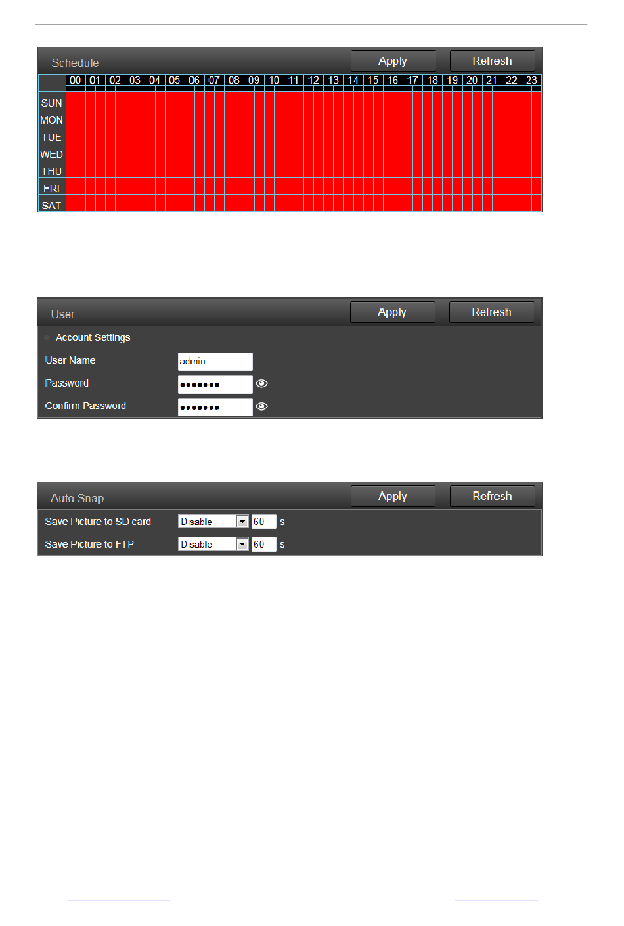
Task: Open Save Picture to FTP dropdown
Action: tap(213, 545)
